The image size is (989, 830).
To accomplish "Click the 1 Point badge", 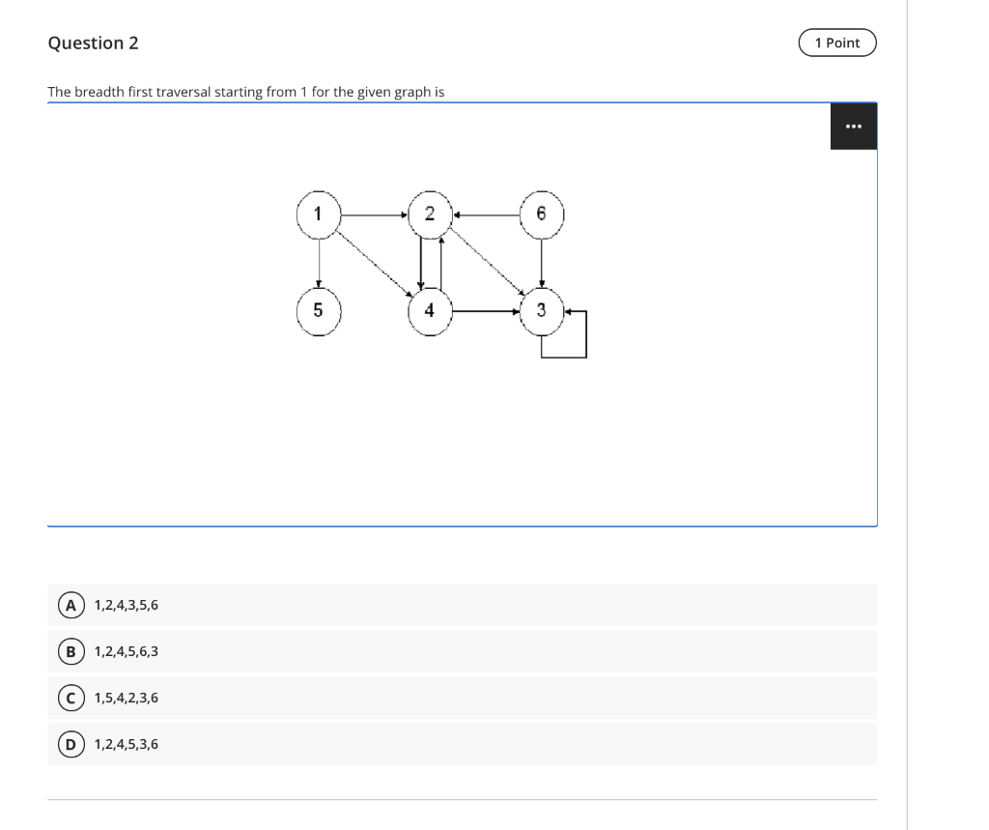I will (837, 43).
